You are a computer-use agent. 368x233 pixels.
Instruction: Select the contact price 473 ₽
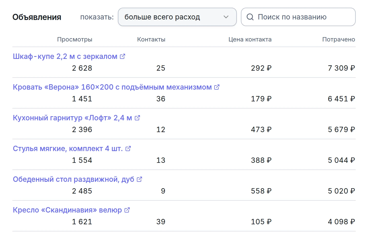coord(261,130)
